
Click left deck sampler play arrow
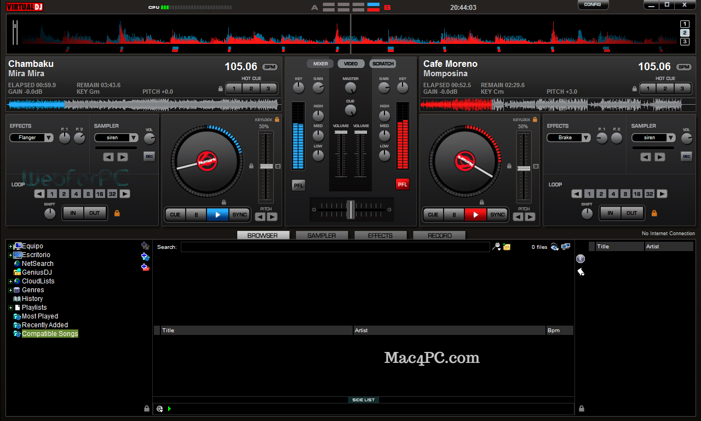pos(123,157)
